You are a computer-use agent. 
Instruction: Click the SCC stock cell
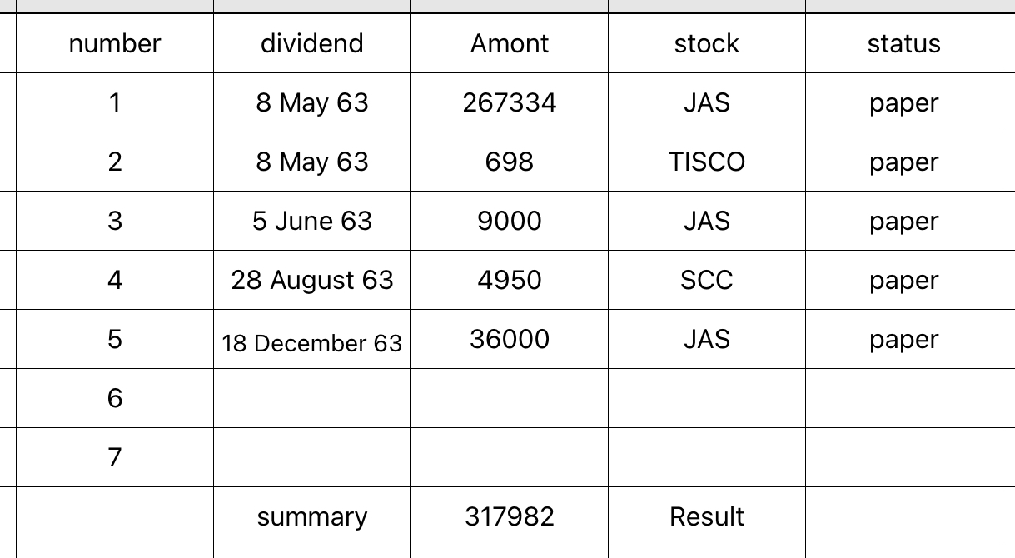click(707, 280)
